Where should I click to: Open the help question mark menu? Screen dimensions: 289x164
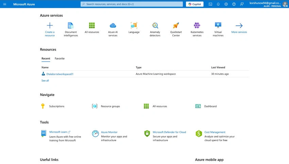234,4
